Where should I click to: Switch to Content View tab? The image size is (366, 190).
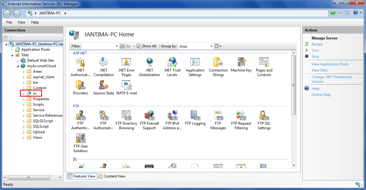coord(112,176)
